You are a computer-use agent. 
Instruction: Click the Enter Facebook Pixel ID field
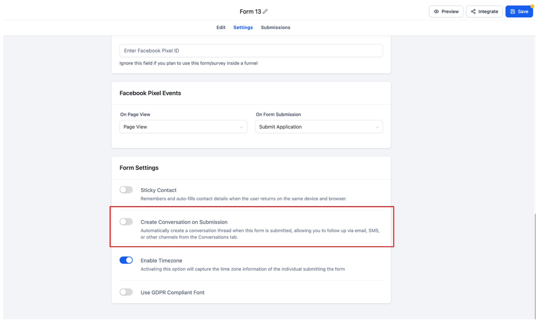251,51
